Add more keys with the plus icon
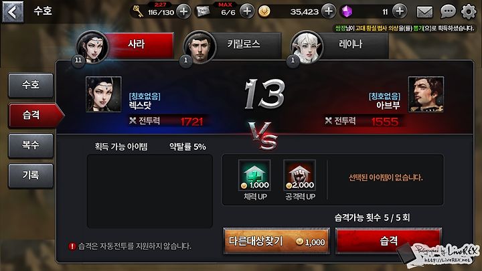 (x=183, y=11)
